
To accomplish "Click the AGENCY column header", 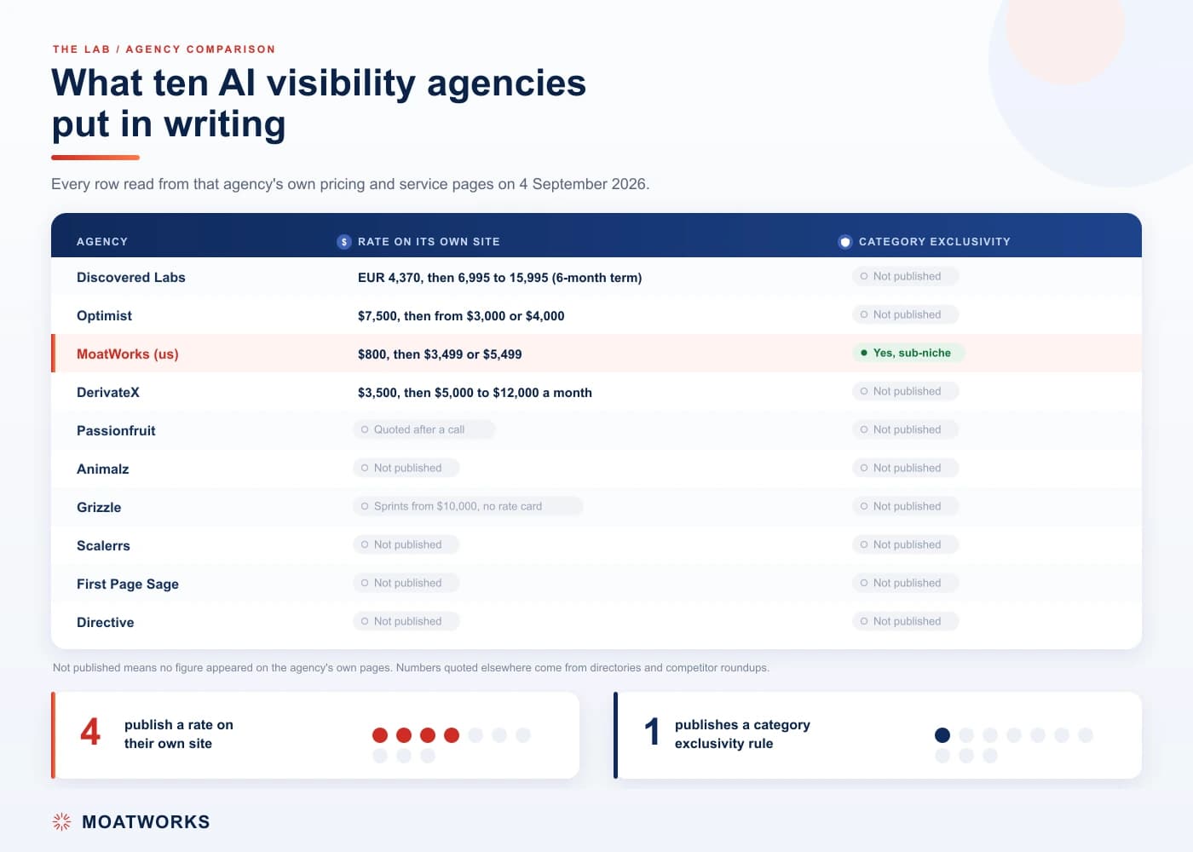I will [x=102, y=242].
